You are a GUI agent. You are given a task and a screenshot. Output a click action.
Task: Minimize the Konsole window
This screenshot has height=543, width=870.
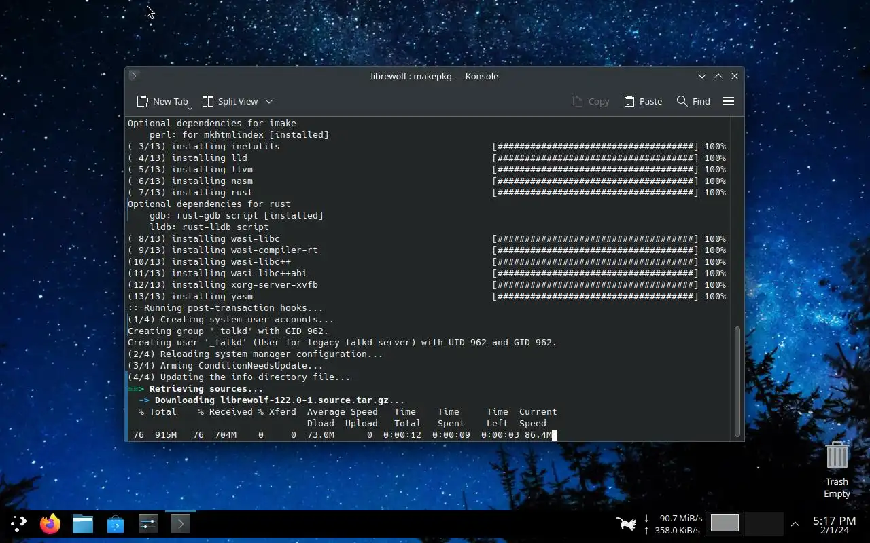pos(702,76)
